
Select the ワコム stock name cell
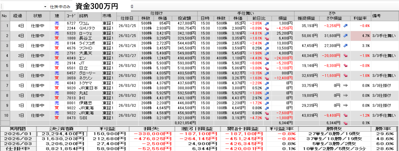pyautogui.click(x=89, y=23)
